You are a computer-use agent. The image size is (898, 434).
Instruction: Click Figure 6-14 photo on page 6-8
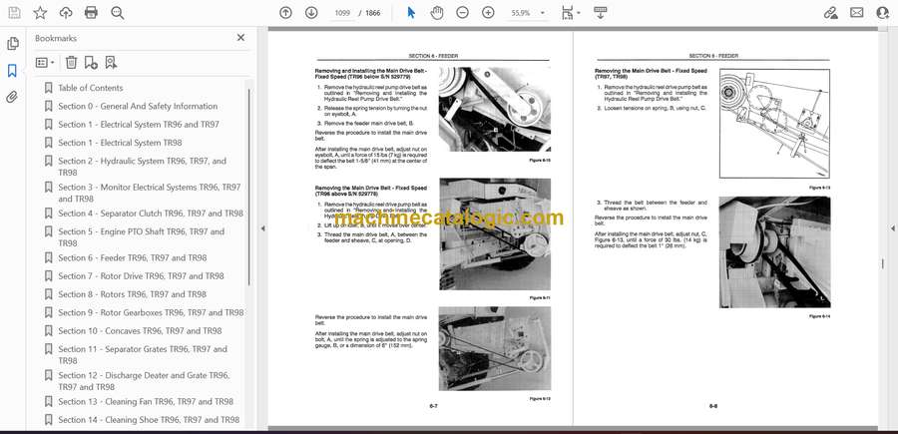(774, 252)
